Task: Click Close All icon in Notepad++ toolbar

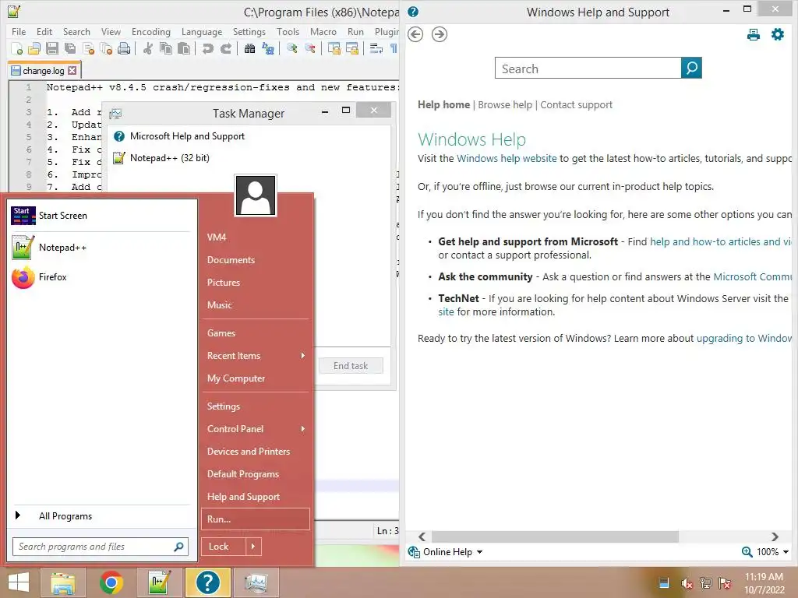Action: click(106, 49)
